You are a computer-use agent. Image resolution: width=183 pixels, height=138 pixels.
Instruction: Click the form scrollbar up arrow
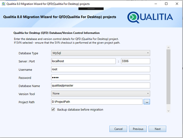tap(168, 47)
